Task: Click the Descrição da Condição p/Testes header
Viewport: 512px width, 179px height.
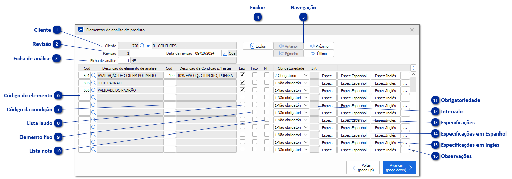Action: click(x=206, y=68)
